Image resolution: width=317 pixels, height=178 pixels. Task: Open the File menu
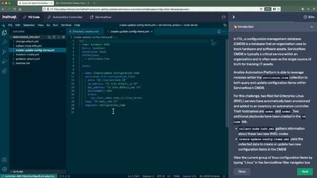click(x=10, y=25)
